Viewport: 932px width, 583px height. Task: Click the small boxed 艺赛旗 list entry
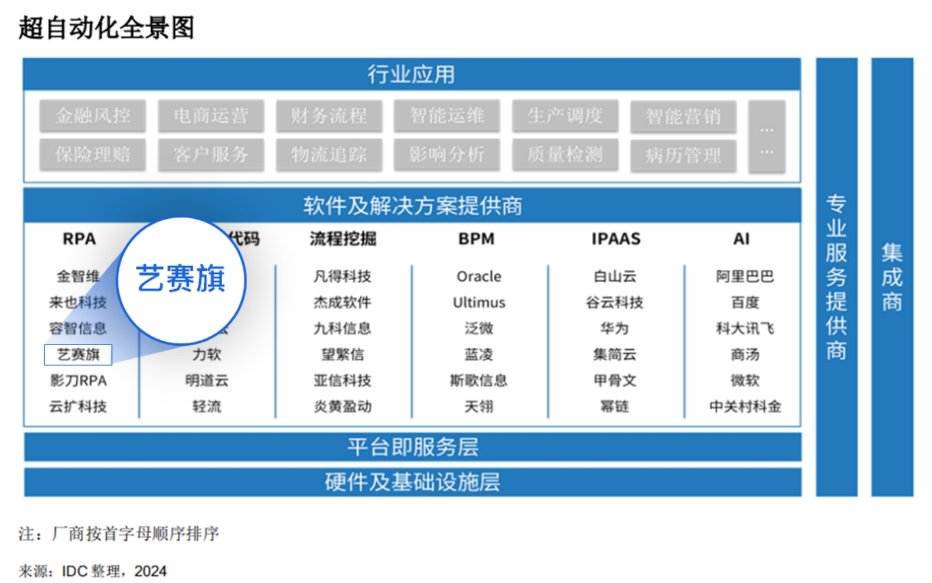pyautogui.click(x=78, y=355)
